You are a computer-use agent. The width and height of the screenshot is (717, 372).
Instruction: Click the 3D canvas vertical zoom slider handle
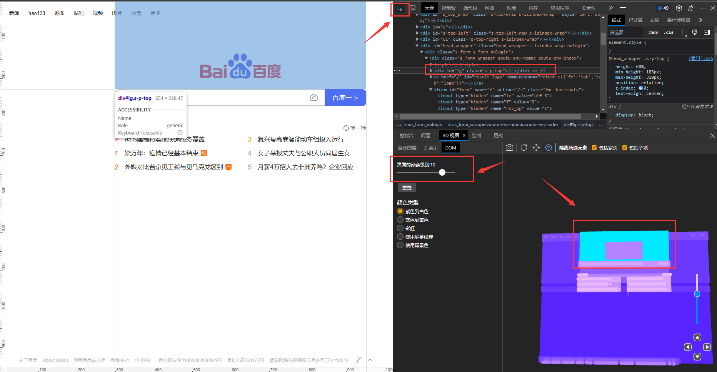tap(697, 294)
